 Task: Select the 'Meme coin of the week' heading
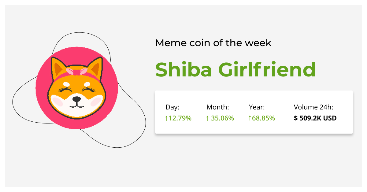tap(213, 43)
